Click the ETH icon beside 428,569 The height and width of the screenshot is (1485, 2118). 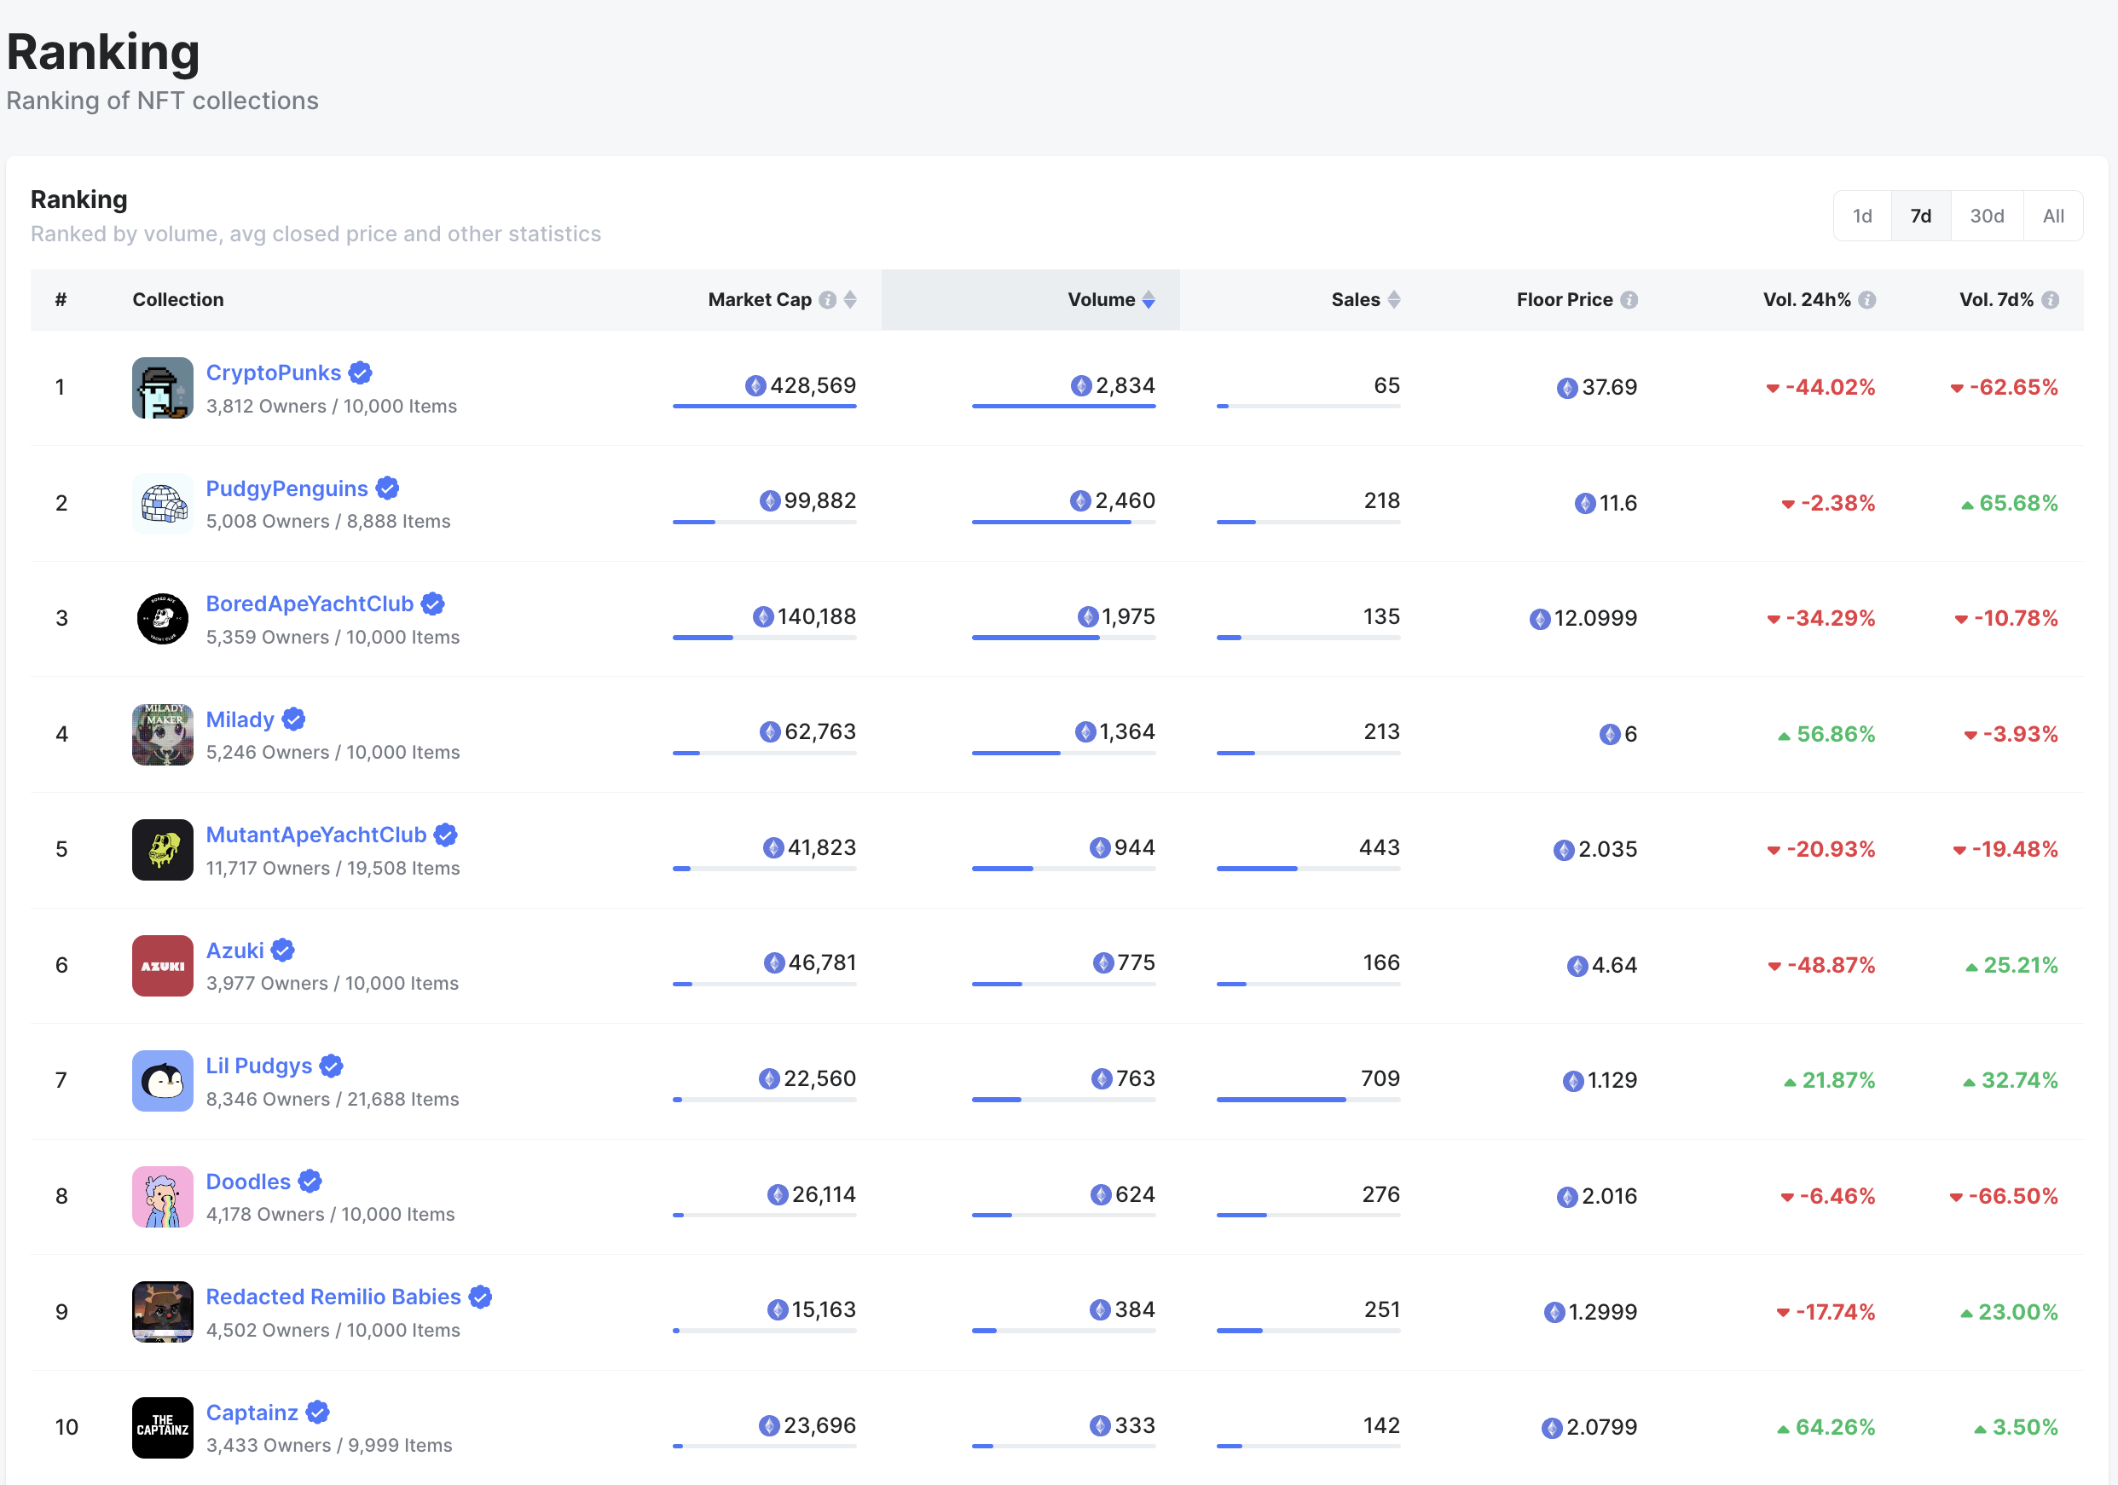755,385
